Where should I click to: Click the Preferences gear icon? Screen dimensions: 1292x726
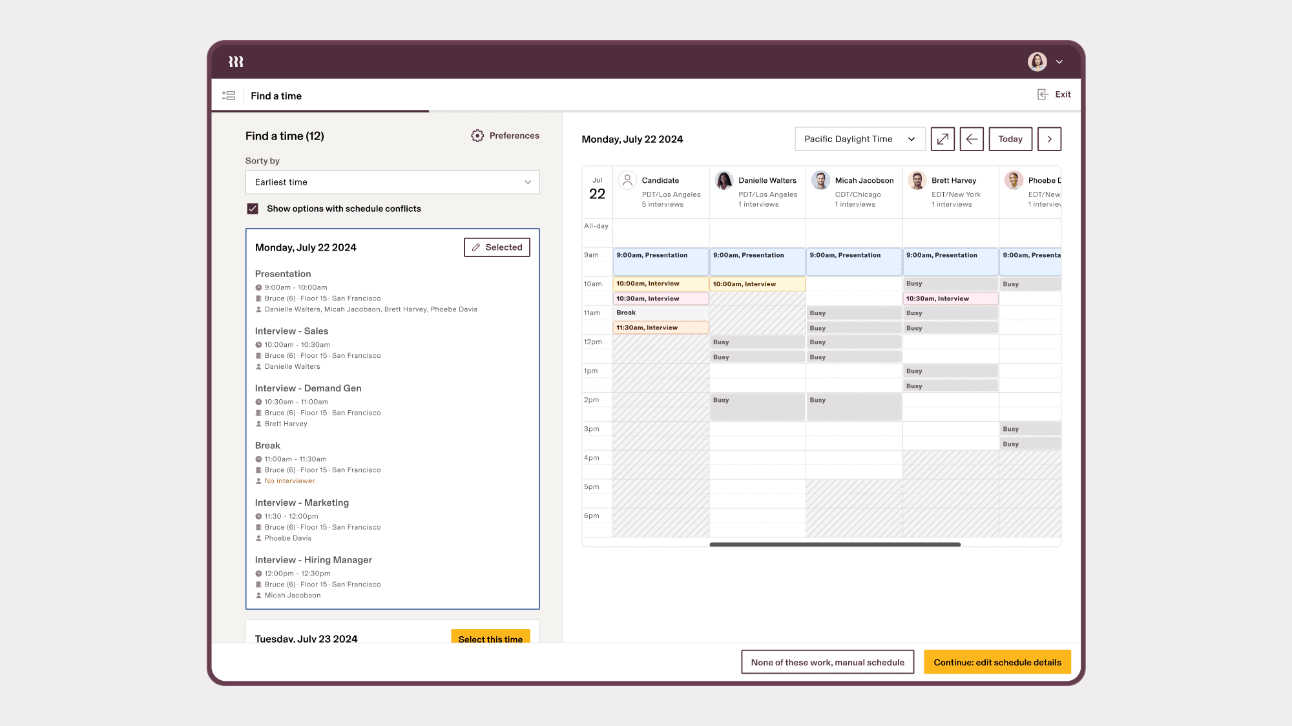(x=477, y=136)
